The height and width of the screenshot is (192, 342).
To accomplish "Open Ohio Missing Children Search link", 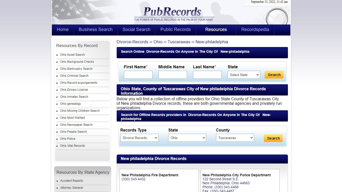I will pyautogui.click(x=80, y=111).
